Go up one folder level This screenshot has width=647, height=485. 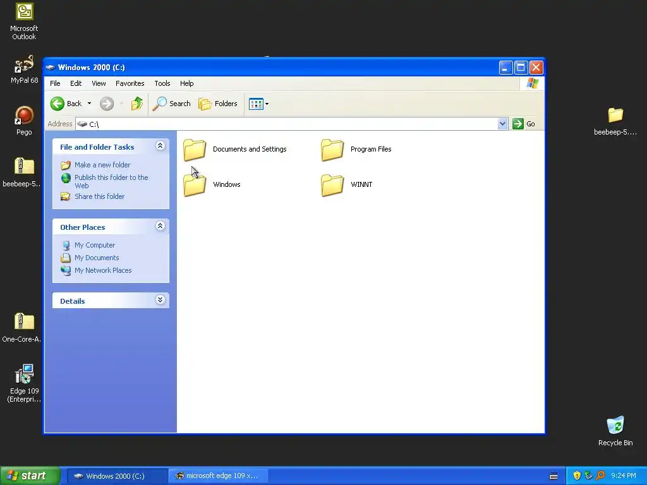click(x=137, y=104)
